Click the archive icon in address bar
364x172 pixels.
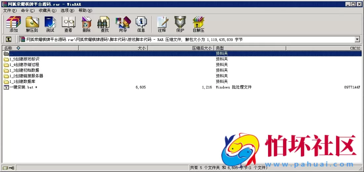[23, 40]
